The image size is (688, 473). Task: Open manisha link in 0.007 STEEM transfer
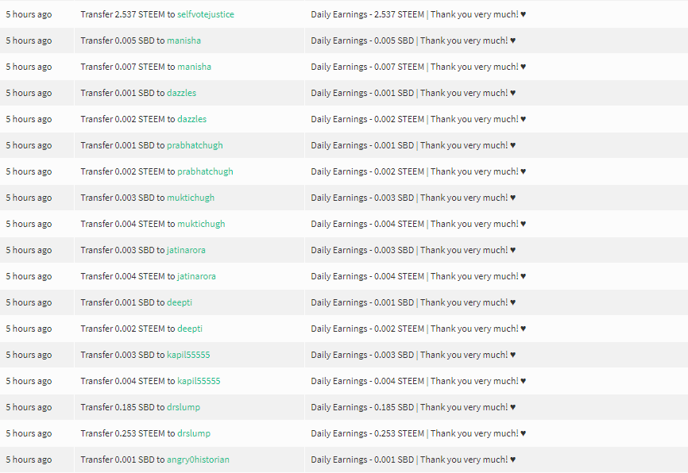pyautogui.click(x=194, y=67)
